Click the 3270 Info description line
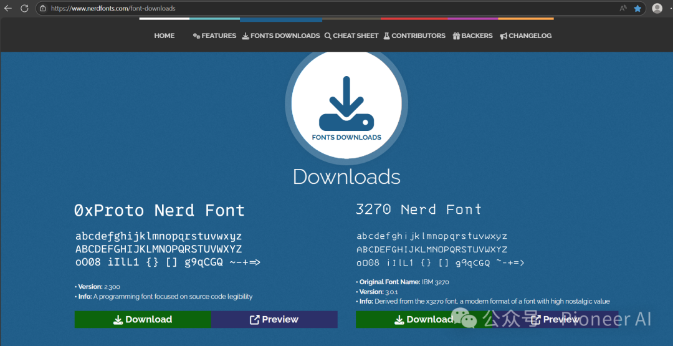The height and width of the screenshot is (346, 673). point(483,301)
